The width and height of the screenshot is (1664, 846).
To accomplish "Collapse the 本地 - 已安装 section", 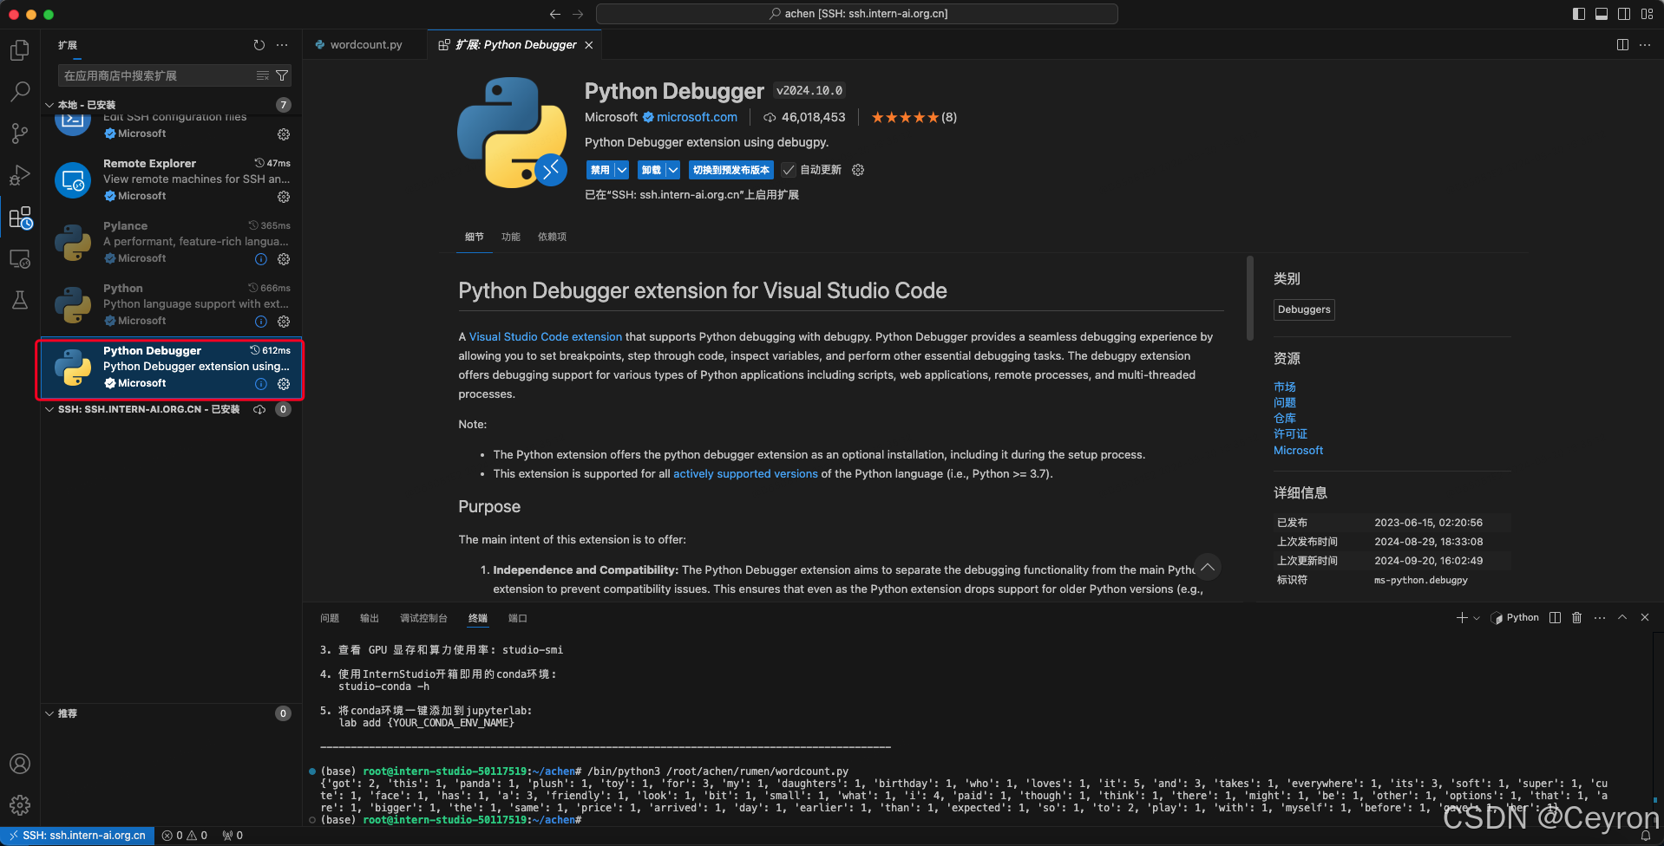I will click(x=49, y=104).
